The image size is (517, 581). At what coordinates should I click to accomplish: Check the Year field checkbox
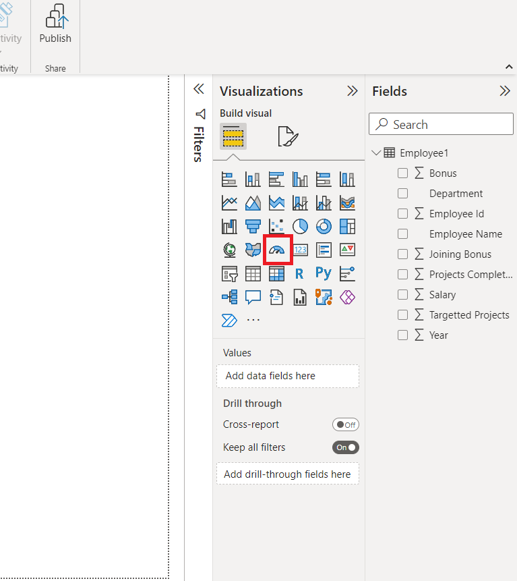[x=402, y=335]
